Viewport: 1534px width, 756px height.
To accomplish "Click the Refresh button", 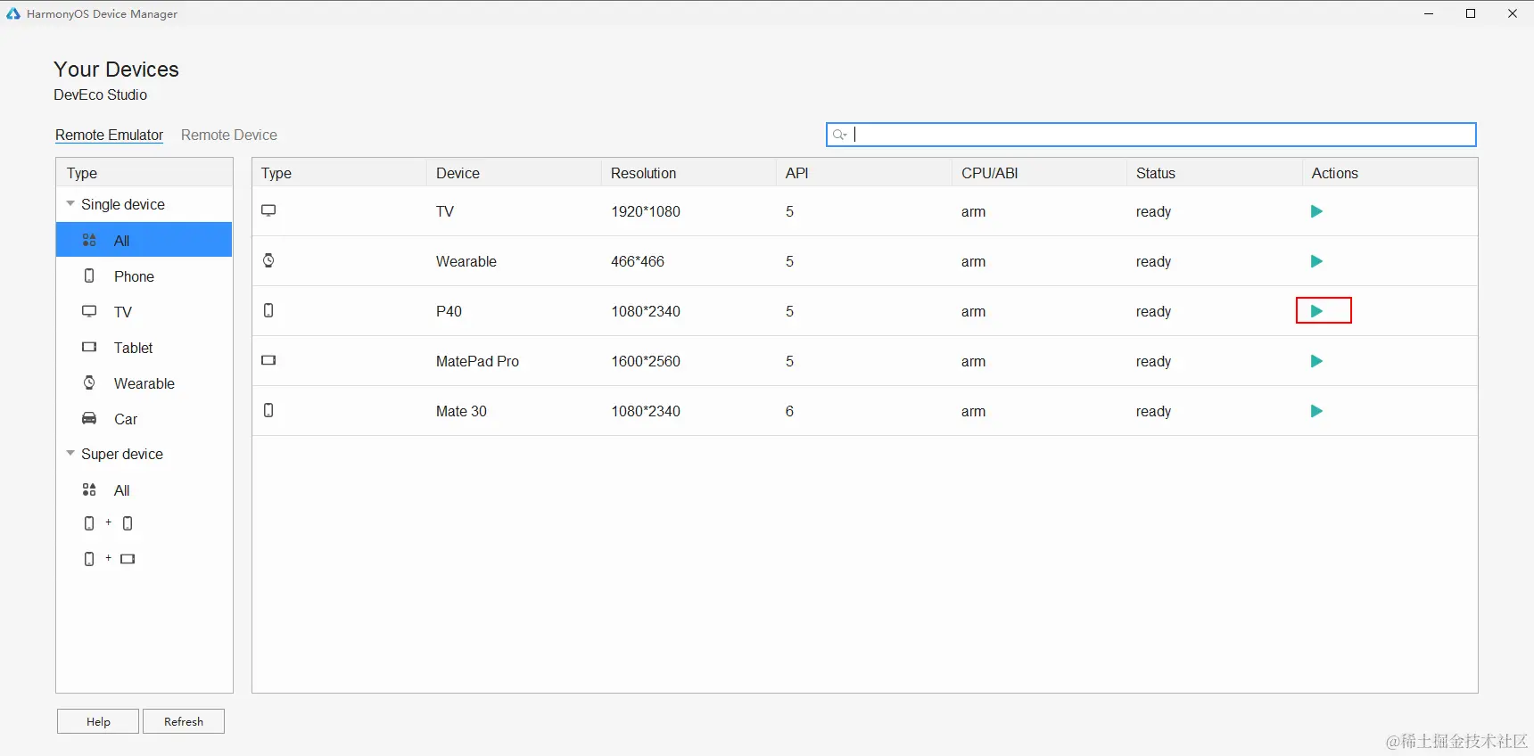I will pos(184,721).
